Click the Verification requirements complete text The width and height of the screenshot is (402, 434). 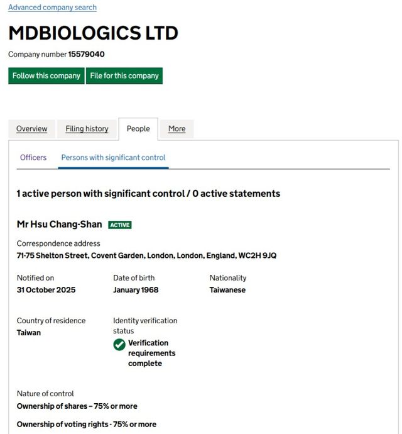click(x=151, y=353)
